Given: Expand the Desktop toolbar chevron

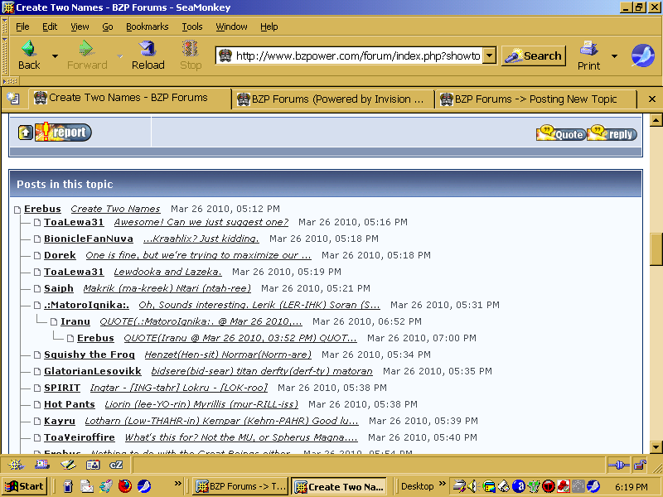Looking at the screenshot, I should click(443, 484).
